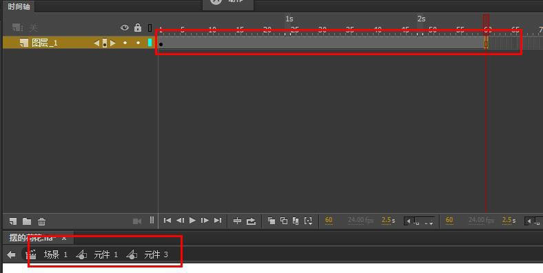Click the 1s mark on the time ruler
Viewport: 543px width, 273px height.
tap(289, 19)
